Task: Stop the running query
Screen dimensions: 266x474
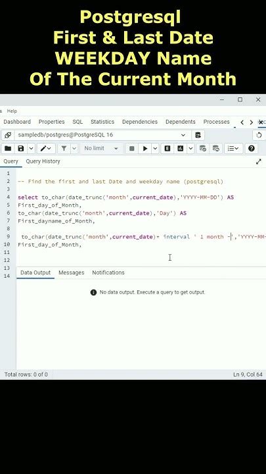Action: click(x=131, y=148)
